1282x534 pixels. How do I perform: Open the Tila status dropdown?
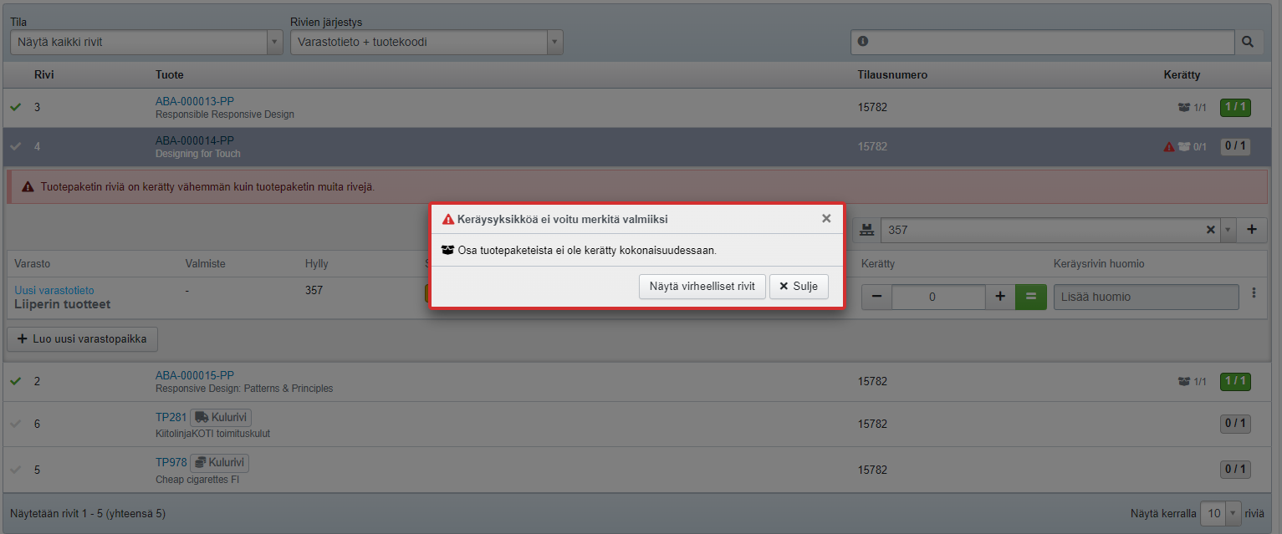tap(146, 42)
